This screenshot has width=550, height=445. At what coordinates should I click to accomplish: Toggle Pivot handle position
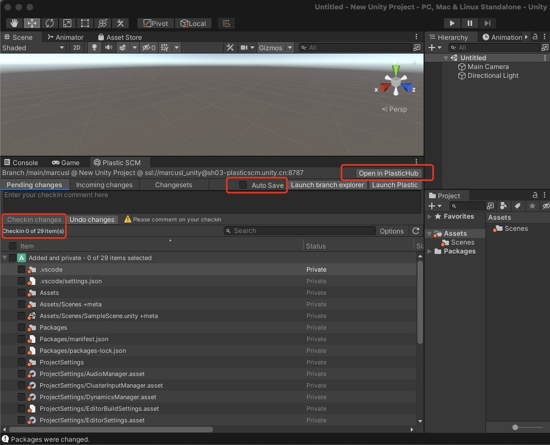click(156, 23)
